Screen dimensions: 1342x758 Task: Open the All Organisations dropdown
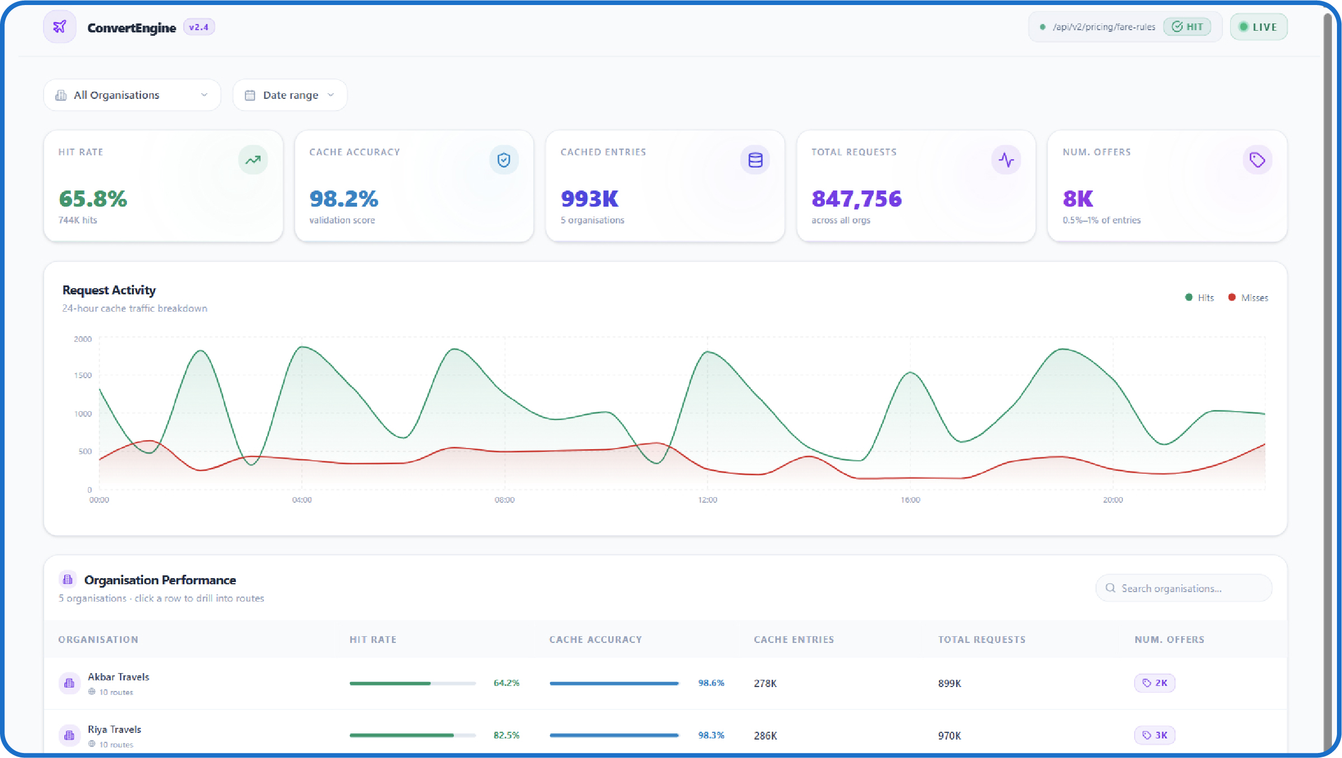[x=132, y=96]
